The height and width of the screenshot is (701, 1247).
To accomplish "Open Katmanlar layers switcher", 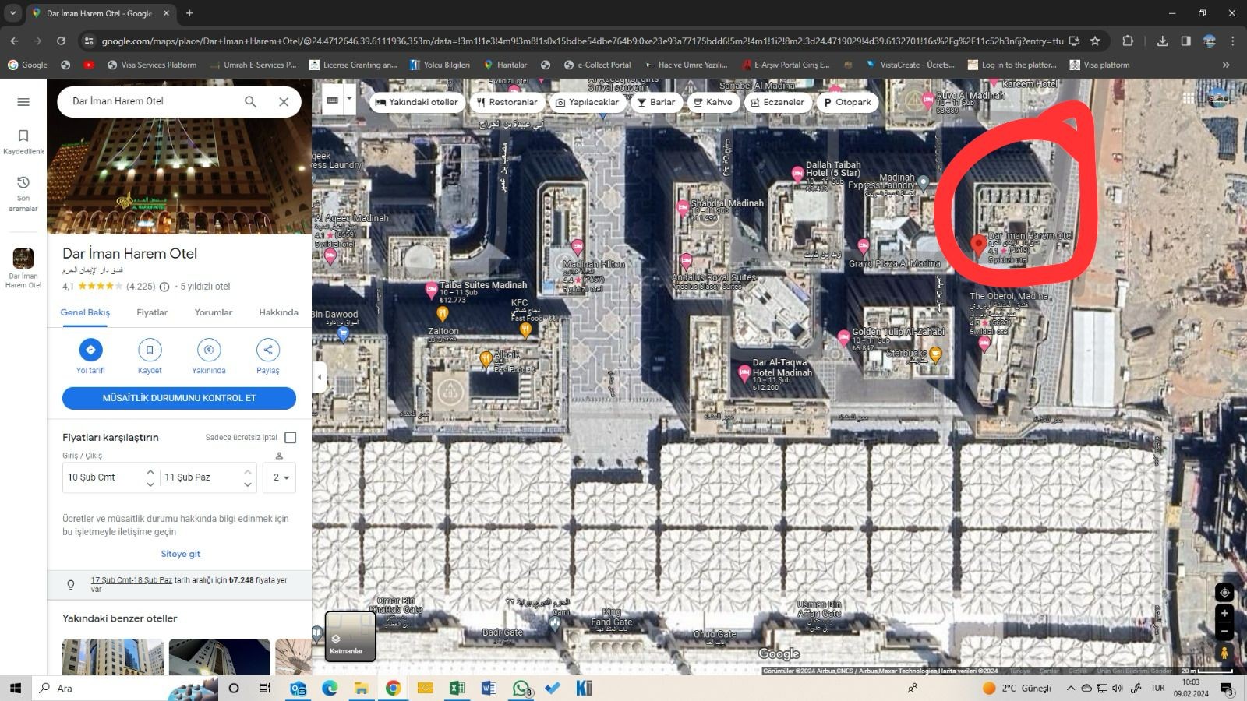I will pos(350,636).
